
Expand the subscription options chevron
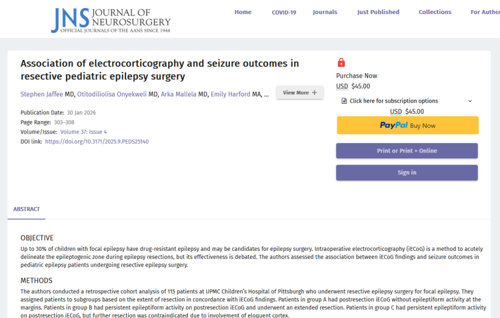[x=470, y=101]
